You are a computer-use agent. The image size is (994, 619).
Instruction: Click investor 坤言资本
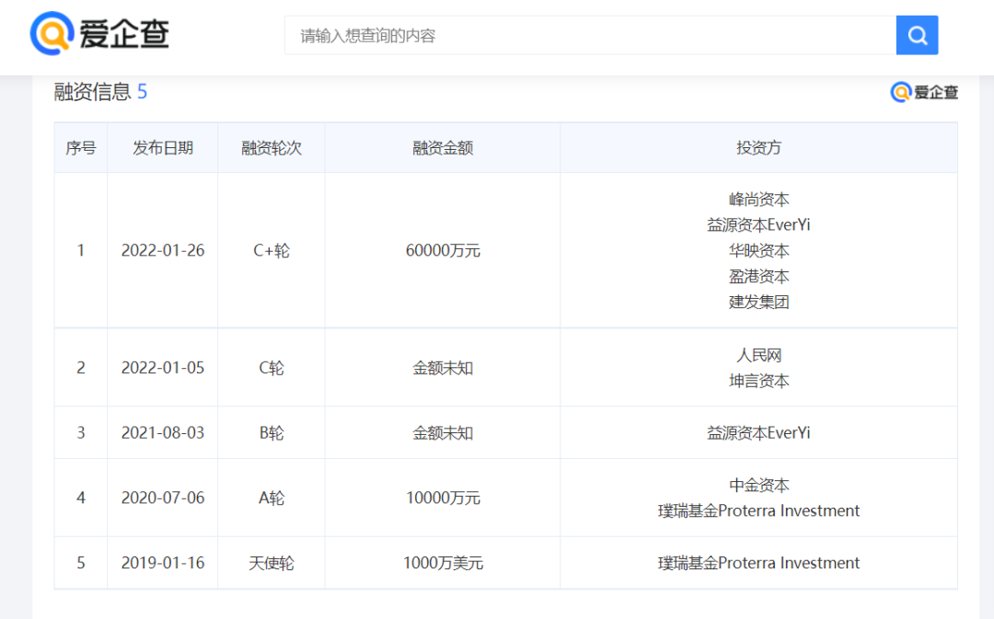758,381
